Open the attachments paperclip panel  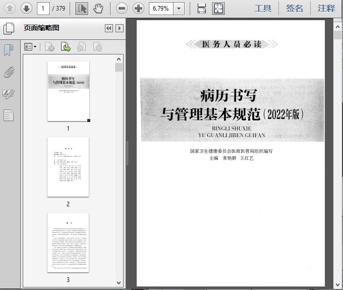pyautogui.click(x=9, y=72)
